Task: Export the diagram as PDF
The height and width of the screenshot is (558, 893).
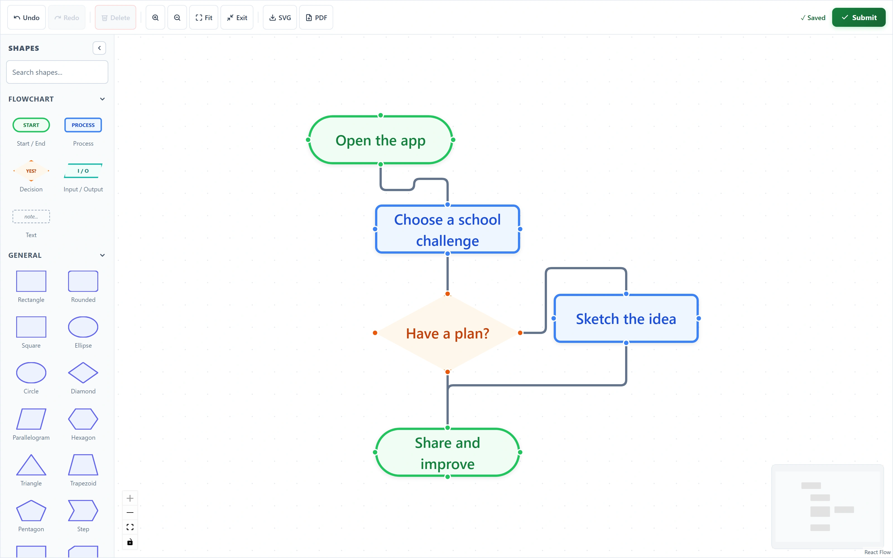Action: pyautogui.click(x=316, y=17)
